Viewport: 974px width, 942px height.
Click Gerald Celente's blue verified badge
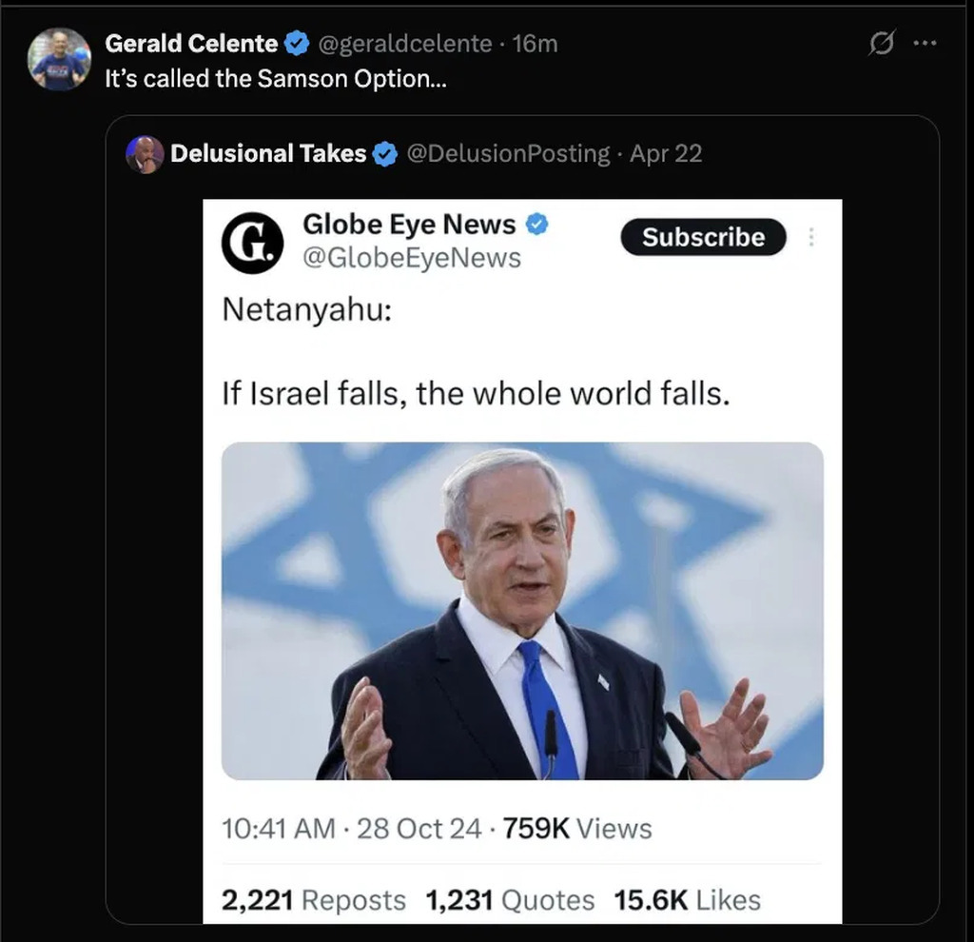[x=297, y=44]
